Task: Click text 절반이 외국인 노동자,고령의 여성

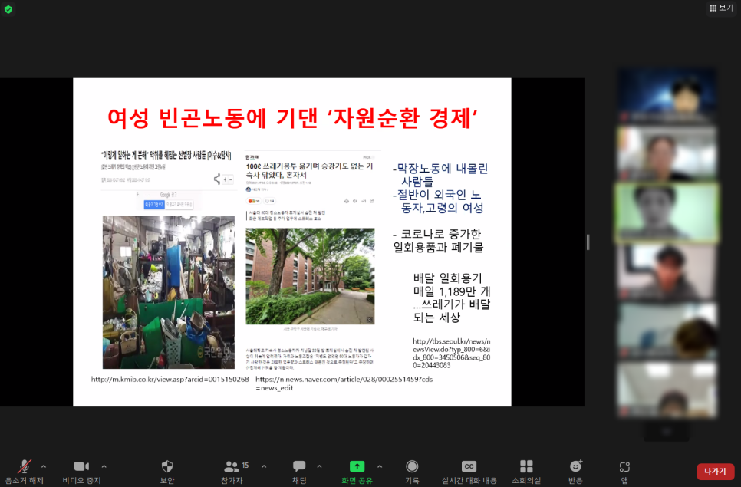Action: point(437,201)
